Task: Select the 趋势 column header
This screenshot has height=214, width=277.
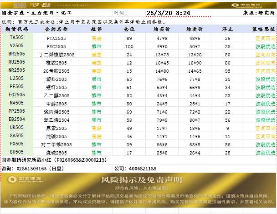Action: click(x=96, y=29)
